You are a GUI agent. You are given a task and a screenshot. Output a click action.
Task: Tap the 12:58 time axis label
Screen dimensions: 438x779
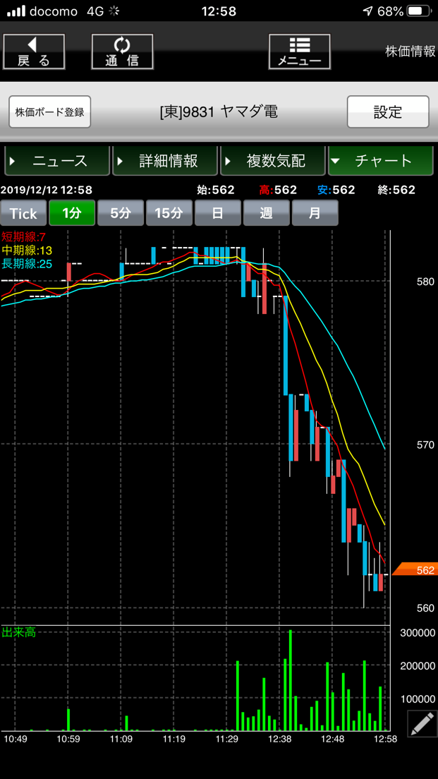[x=385, y=739]
